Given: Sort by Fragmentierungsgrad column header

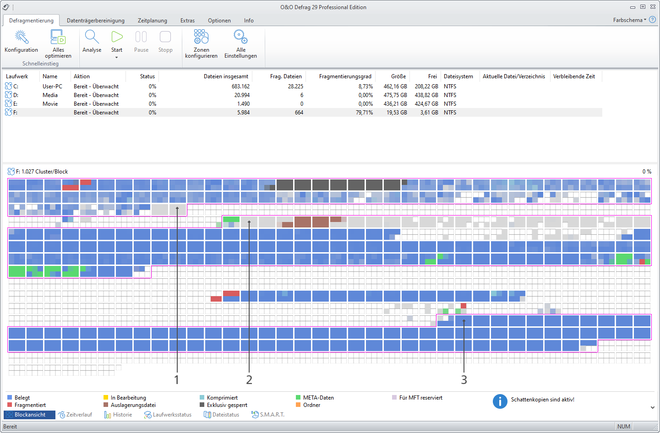Looking at the screenshot, I should click(x=345, y=76).
